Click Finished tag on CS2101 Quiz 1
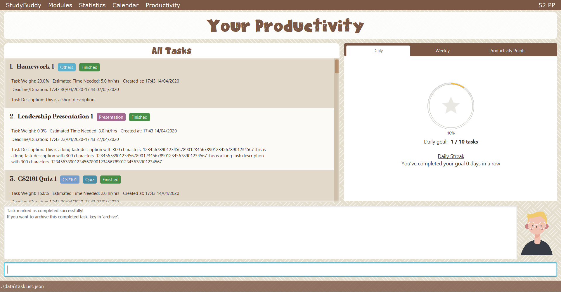Viewport: 561px width, 292px height. coord(110,180)
